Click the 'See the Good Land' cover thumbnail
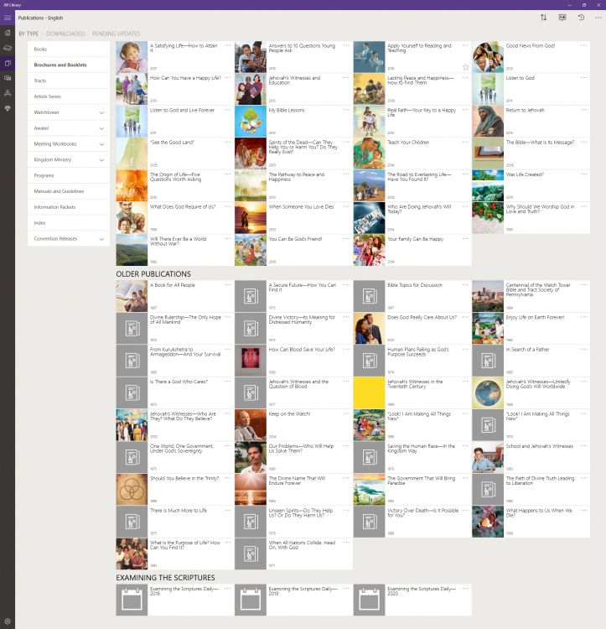606x629 pixels. tap(132, 153)
